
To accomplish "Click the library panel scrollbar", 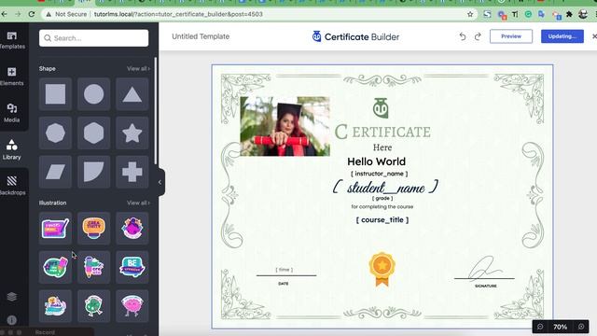I will point(156,110).
